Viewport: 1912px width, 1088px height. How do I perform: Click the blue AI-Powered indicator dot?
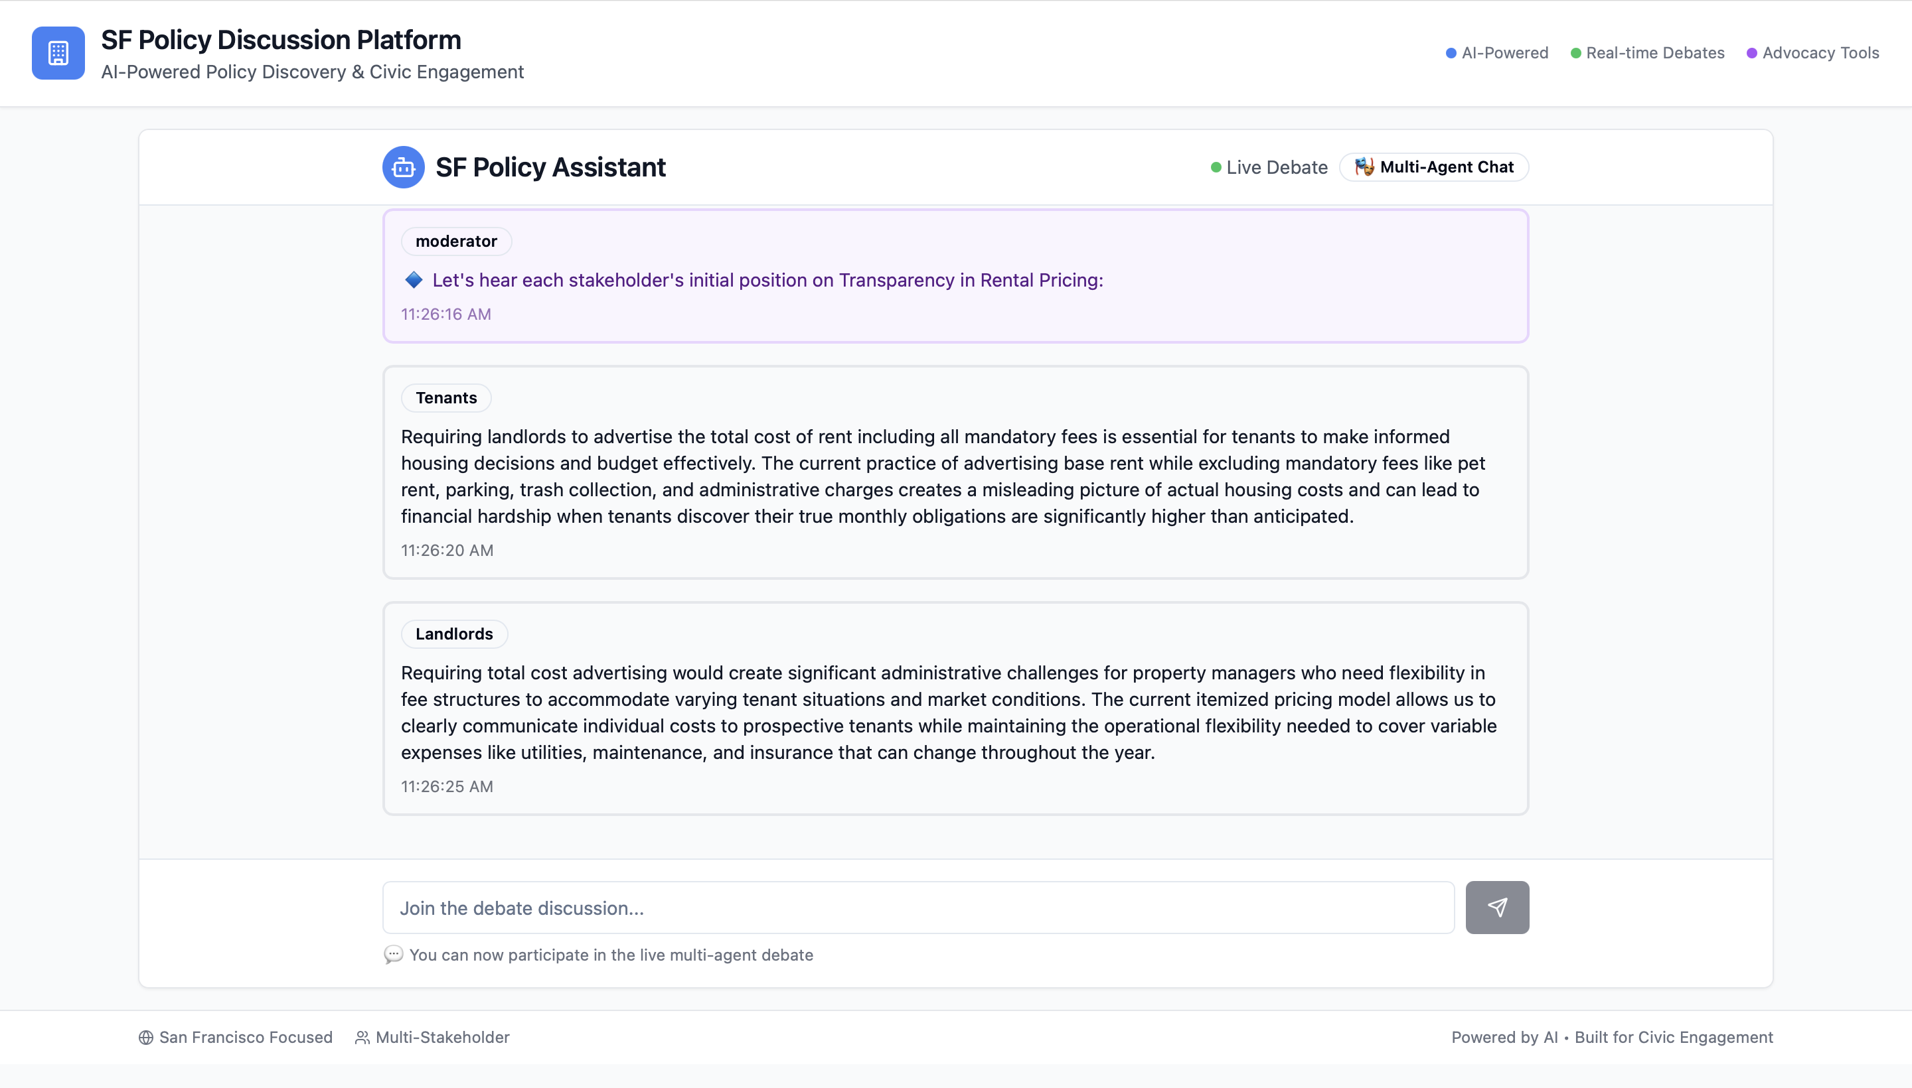coord(1451,53)
